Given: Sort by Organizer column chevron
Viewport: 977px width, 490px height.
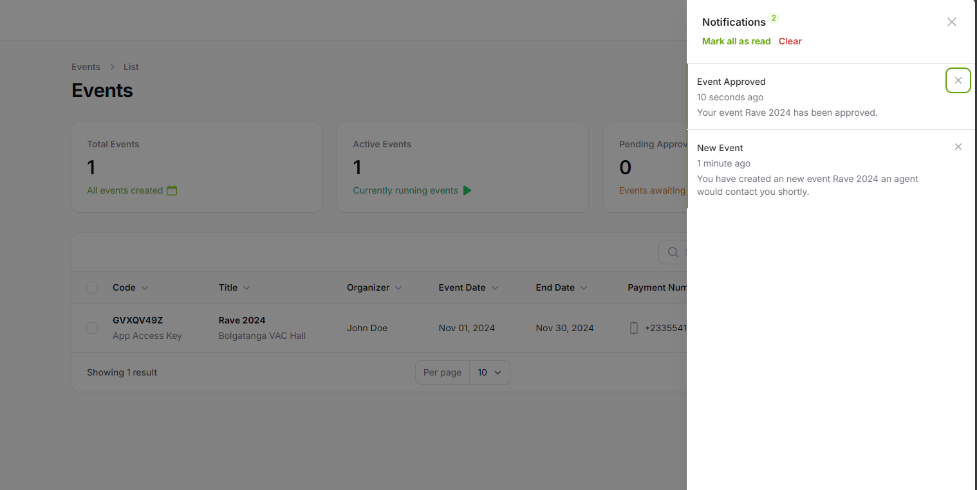Looking at the screenshot, I should pos(398,288).
